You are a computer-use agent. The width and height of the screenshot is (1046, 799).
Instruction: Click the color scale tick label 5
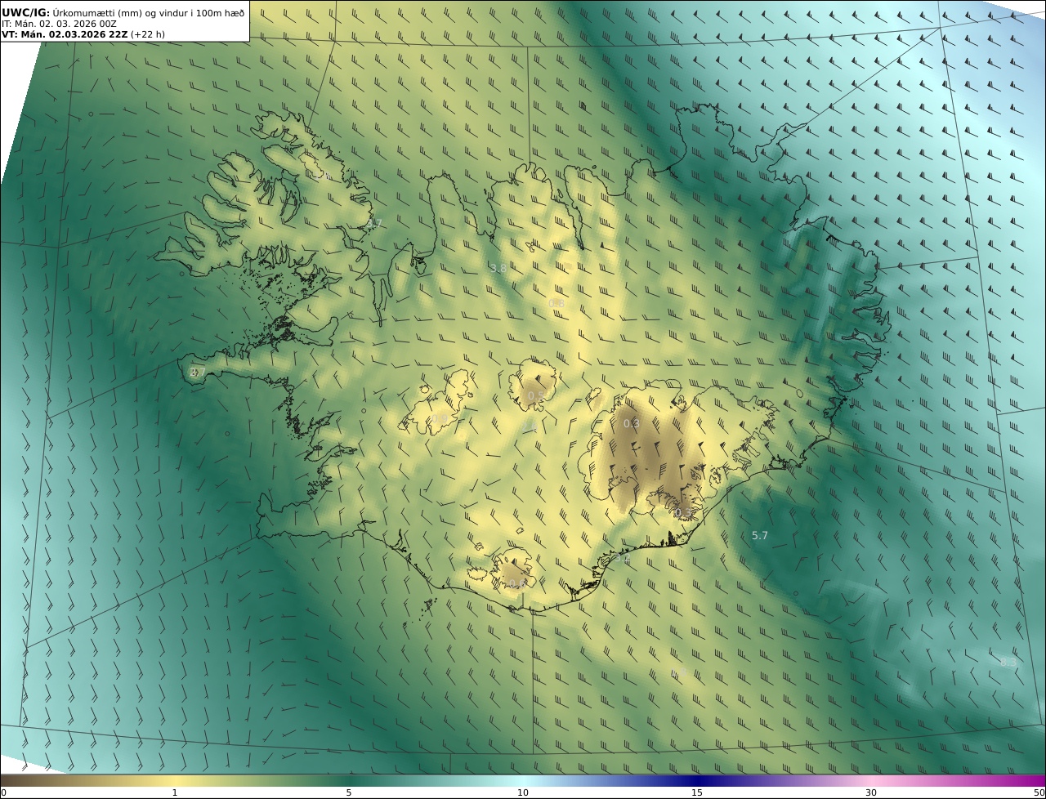(349, 792)
